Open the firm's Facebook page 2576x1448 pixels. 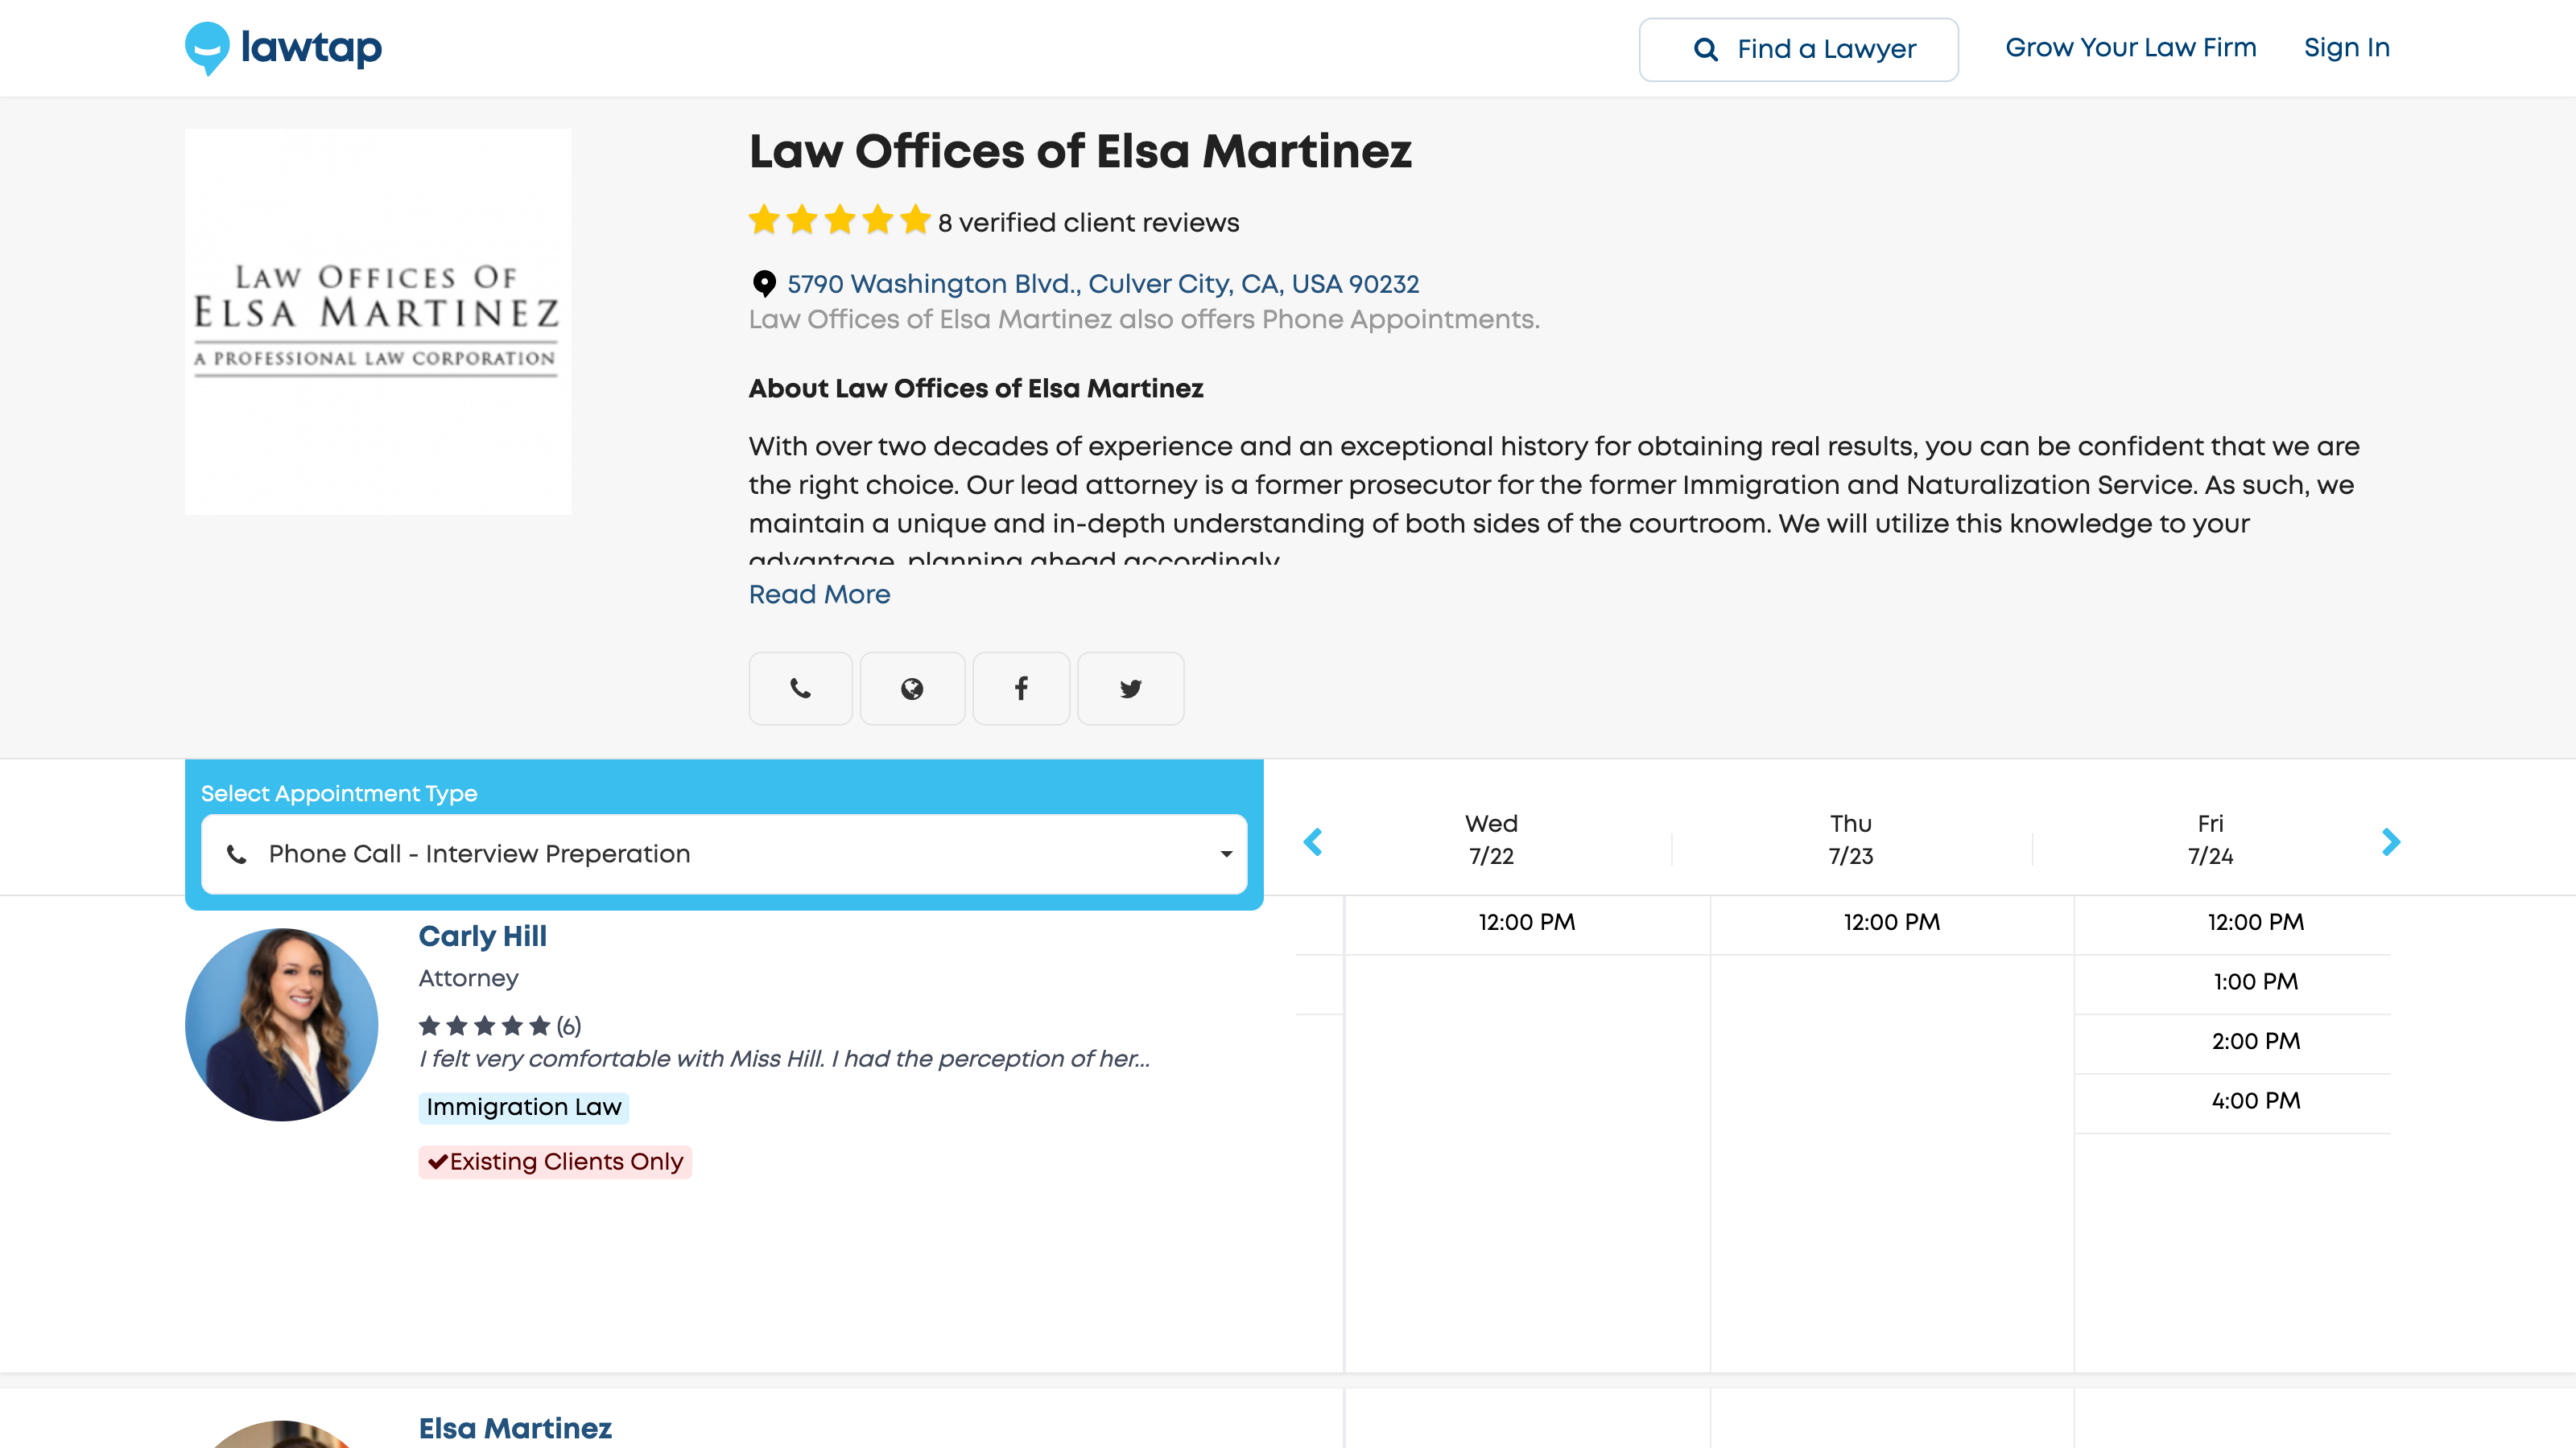[1021, 689]
